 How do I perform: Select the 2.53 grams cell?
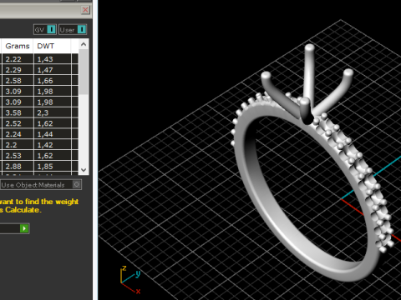pos(18,156)
